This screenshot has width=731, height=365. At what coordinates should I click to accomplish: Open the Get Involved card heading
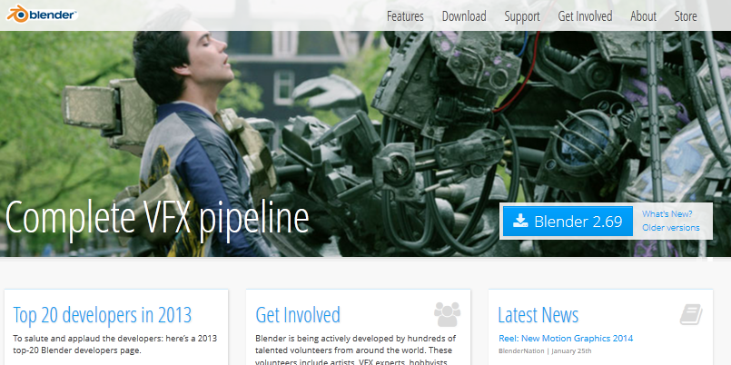pyautogui.click(x=298, y=315)
